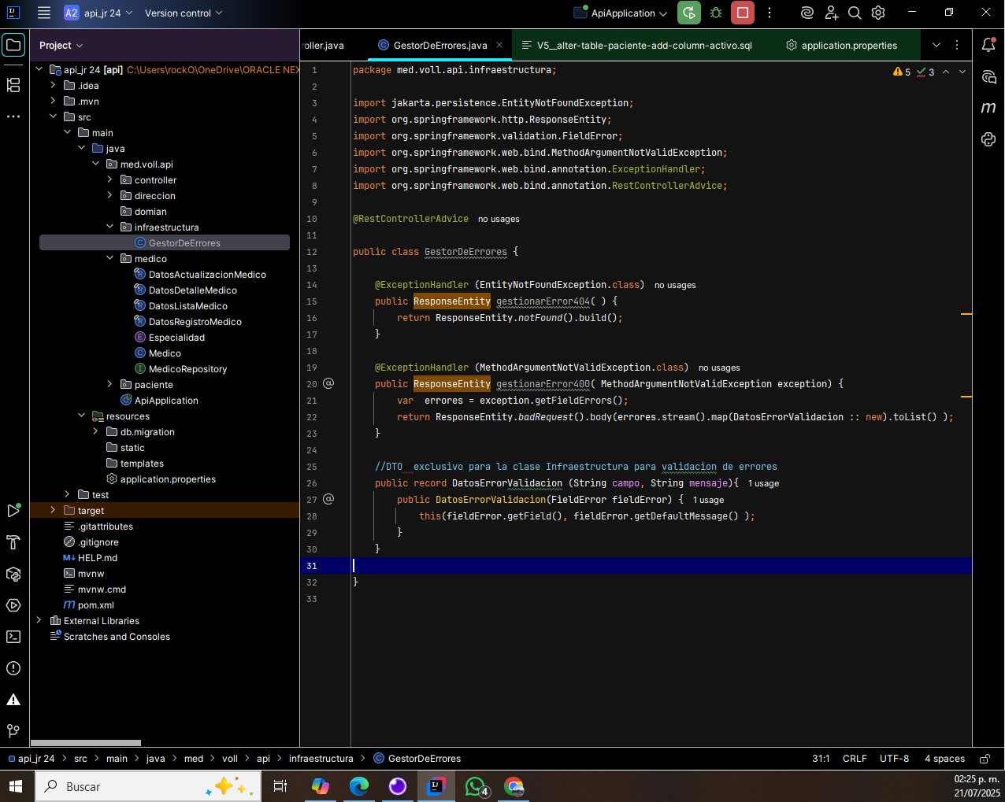Collapse the src folder
Screen dimensions: 1005x802
coord(53,116)
